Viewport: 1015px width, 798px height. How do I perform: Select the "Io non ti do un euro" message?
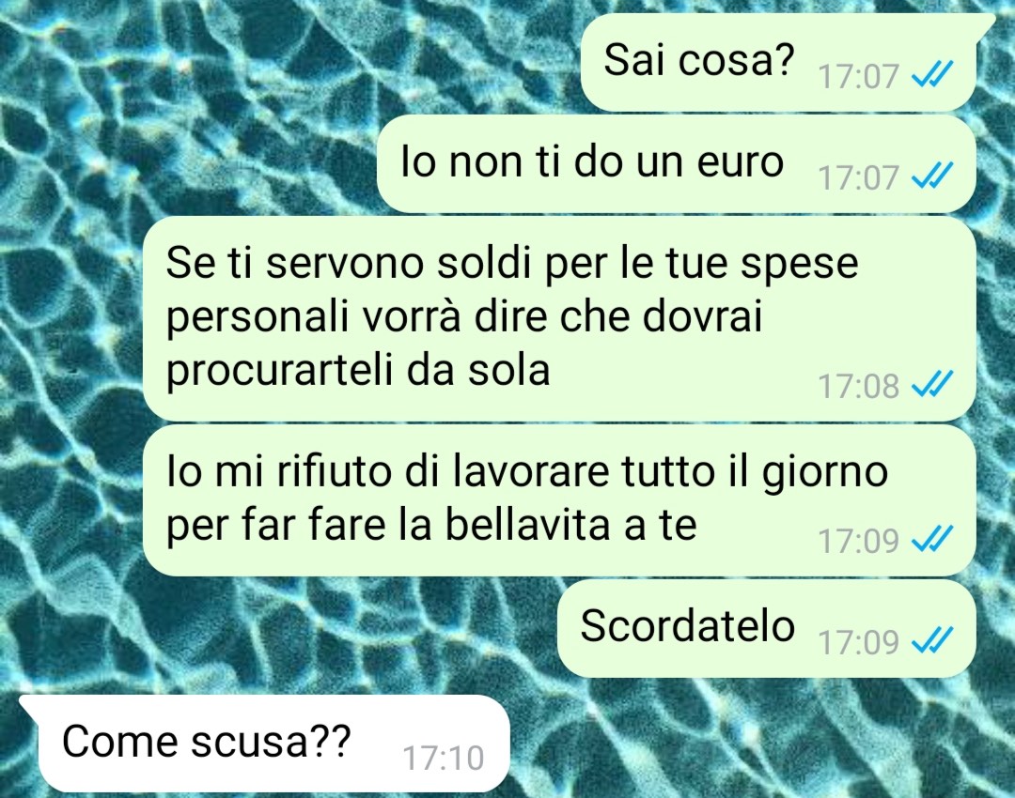pyautogui.click(x=677, y=163)
